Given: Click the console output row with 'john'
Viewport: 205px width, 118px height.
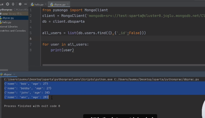Looking at the screenshot, I should (27, 92).
